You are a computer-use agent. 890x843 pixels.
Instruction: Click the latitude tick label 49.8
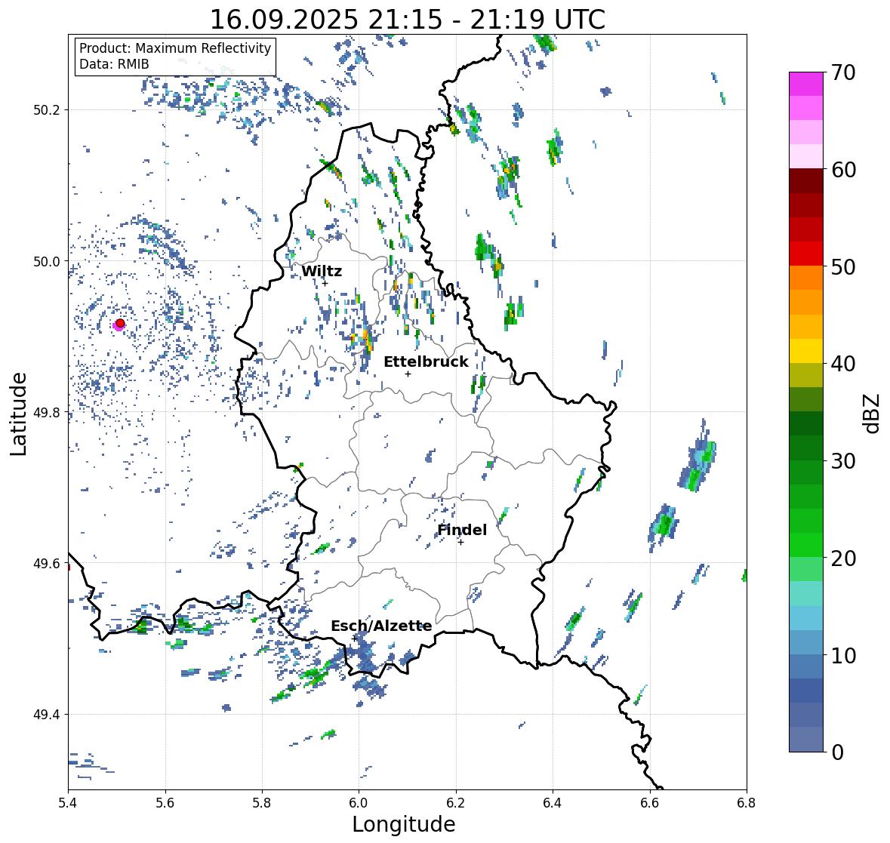(x=47, y=412)
